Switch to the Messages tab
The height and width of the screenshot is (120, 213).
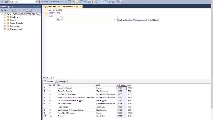61,82
